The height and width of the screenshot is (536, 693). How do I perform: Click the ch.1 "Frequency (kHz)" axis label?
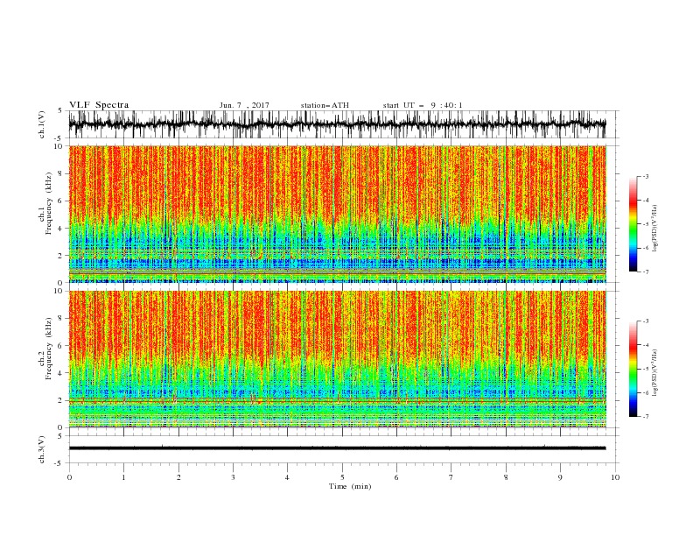(49, 203)
